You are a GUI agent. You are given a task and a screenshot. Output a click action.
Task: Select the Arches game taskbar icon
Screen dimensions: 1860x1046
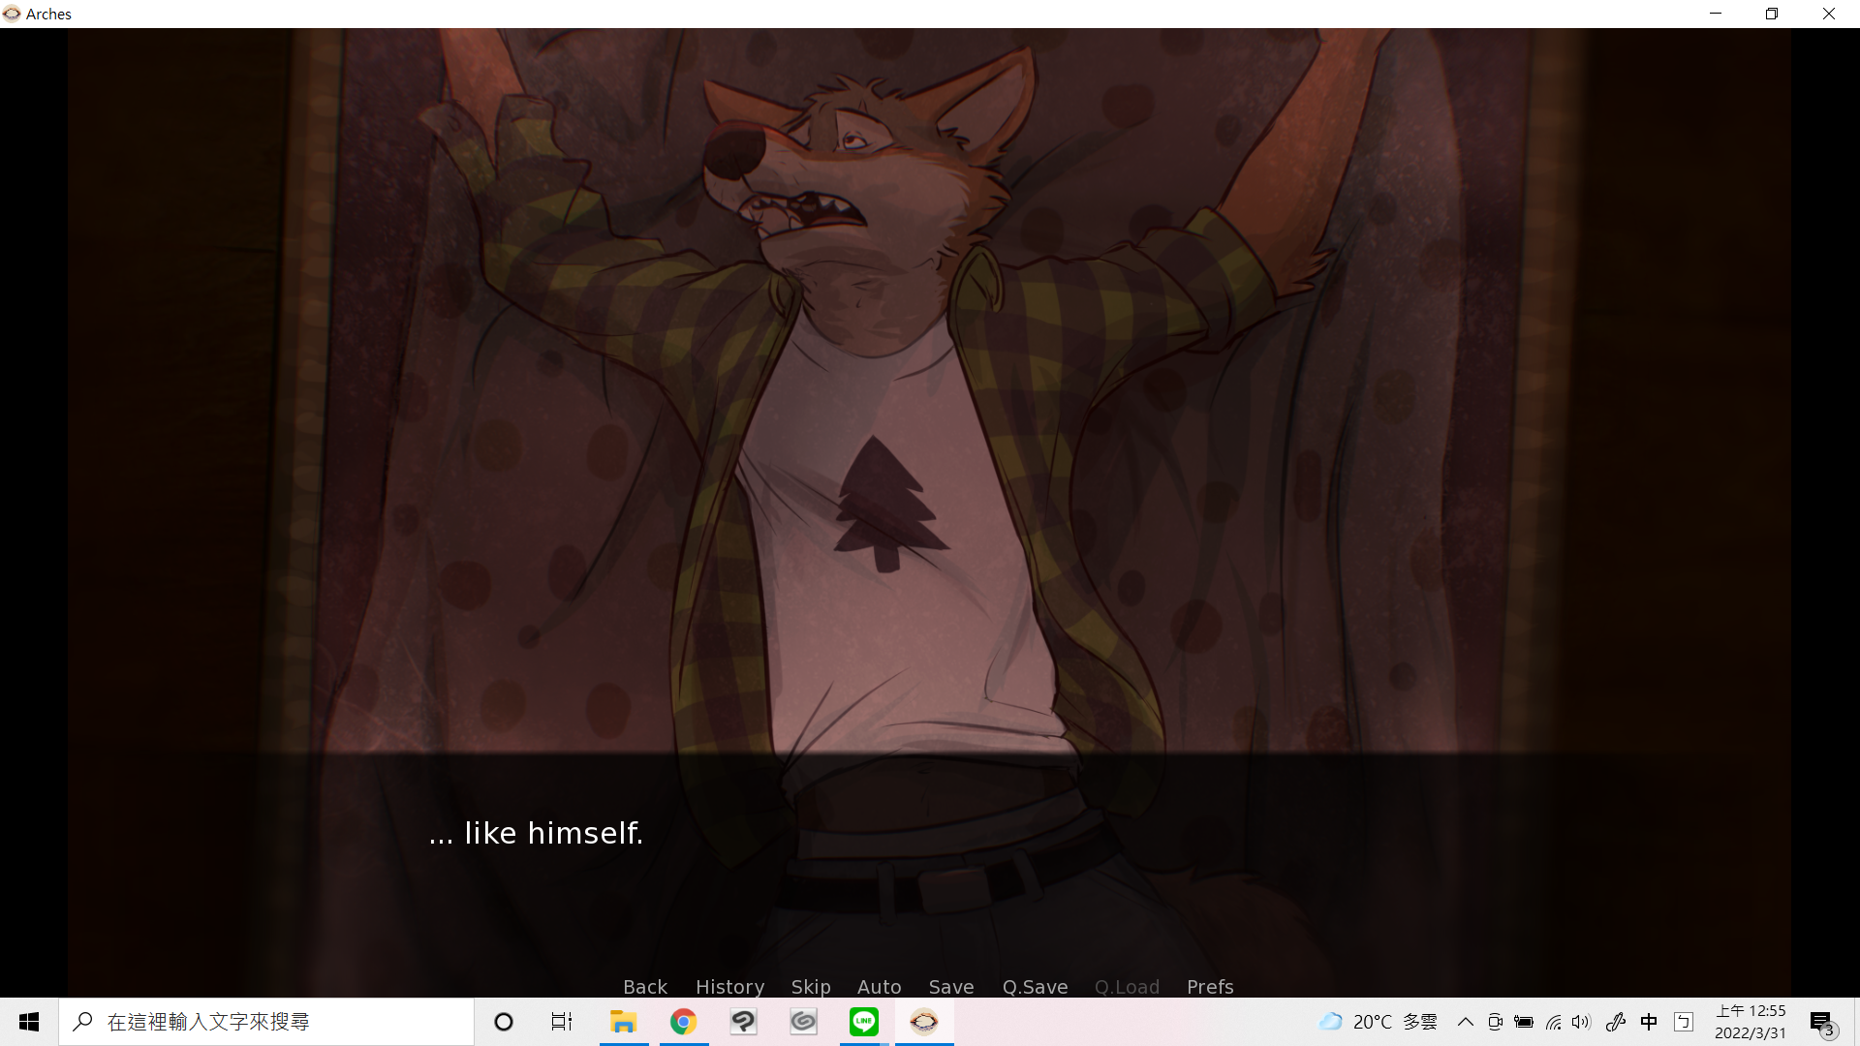[x=924, y=1022]
